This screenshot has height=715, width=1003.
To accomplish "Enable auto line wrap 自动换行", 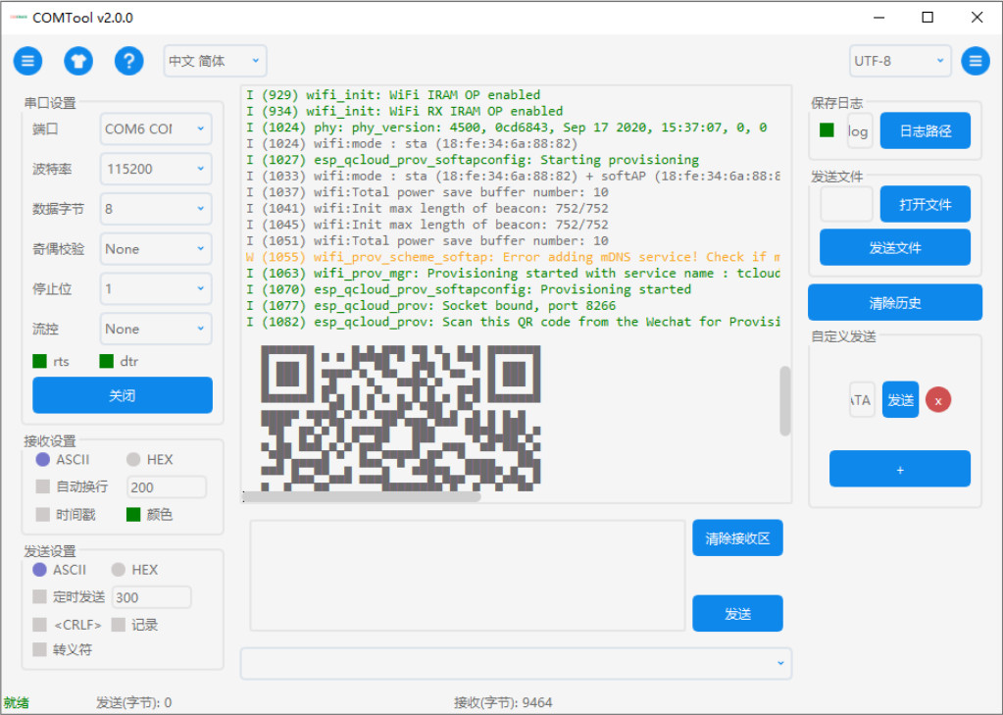I will 43,487.
